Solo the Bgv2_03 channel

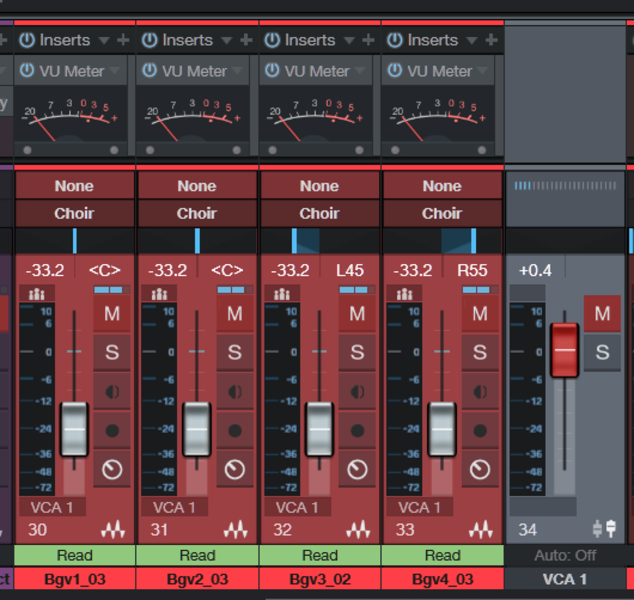point(235,353)
